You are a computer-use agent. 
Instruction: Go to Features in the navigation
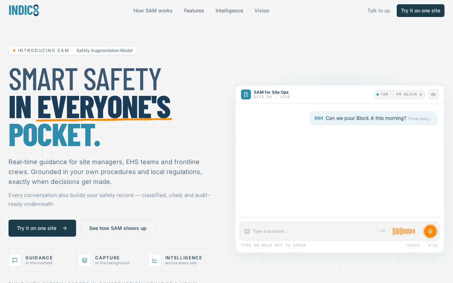194,11
